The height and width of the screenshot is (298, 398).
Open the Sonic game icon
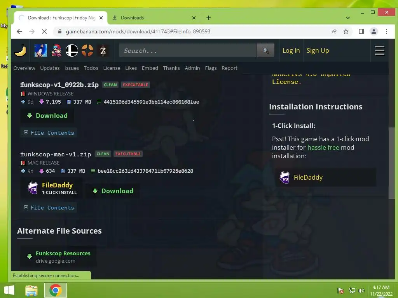[x=40, y=50]
